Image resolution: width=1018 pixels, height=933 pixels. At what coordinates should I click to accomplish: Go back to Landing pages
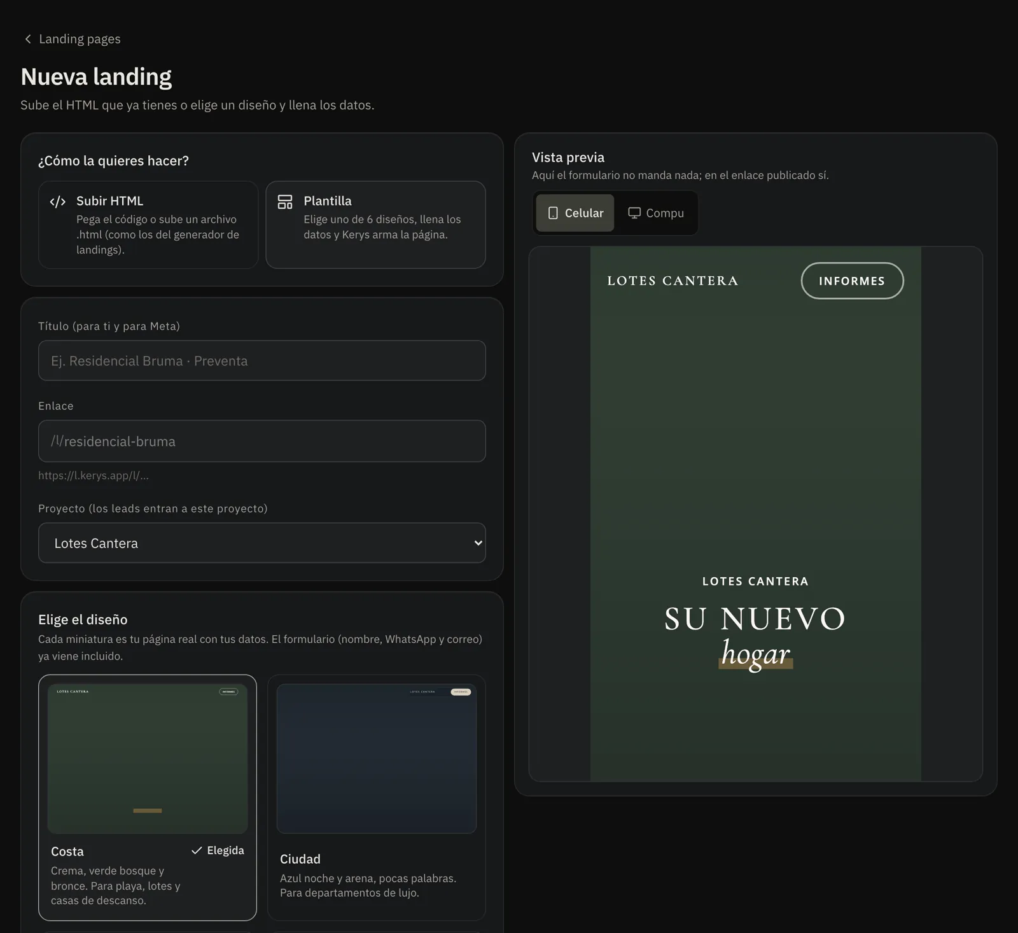point(72,39)
